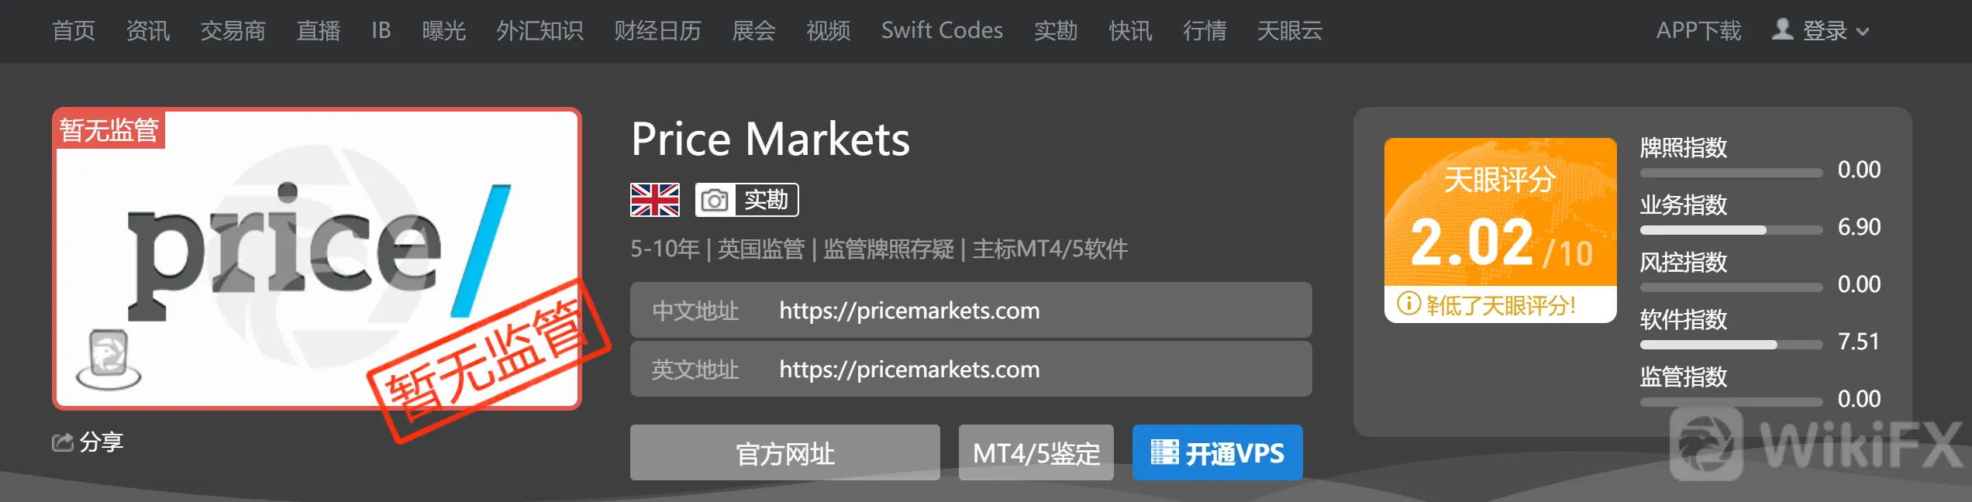
Task: Click the 登录 login text
Action: point(1825,31)
